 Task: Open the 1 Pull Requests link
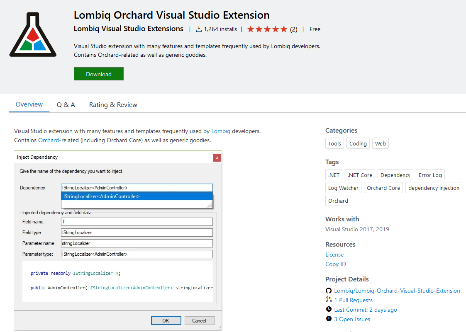(354, 300)
